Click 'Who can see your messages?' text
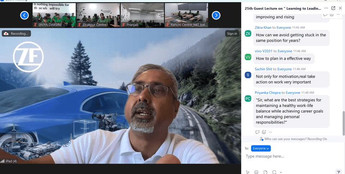 (285, 139)
